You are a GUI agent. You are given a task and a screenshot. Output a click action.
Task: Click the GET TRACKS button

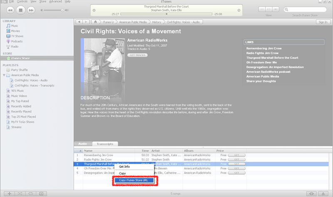tap(137, 55)
